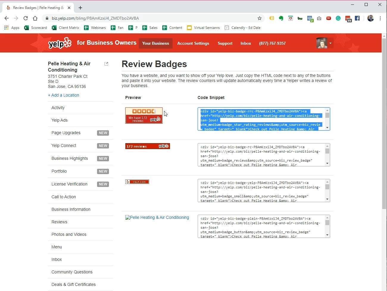The image size is (387, 291).
Task: Open the Grammarly extension
Action: point(338,18)
